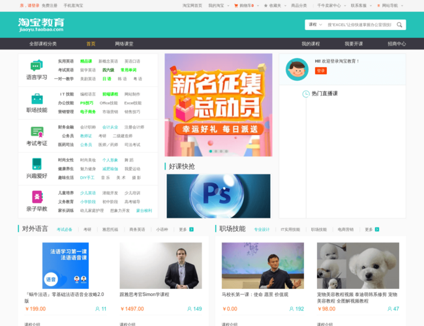The image size is (424, 326).
Task: Open the 语言学习 category icon
Action: (x=37, y=65)
